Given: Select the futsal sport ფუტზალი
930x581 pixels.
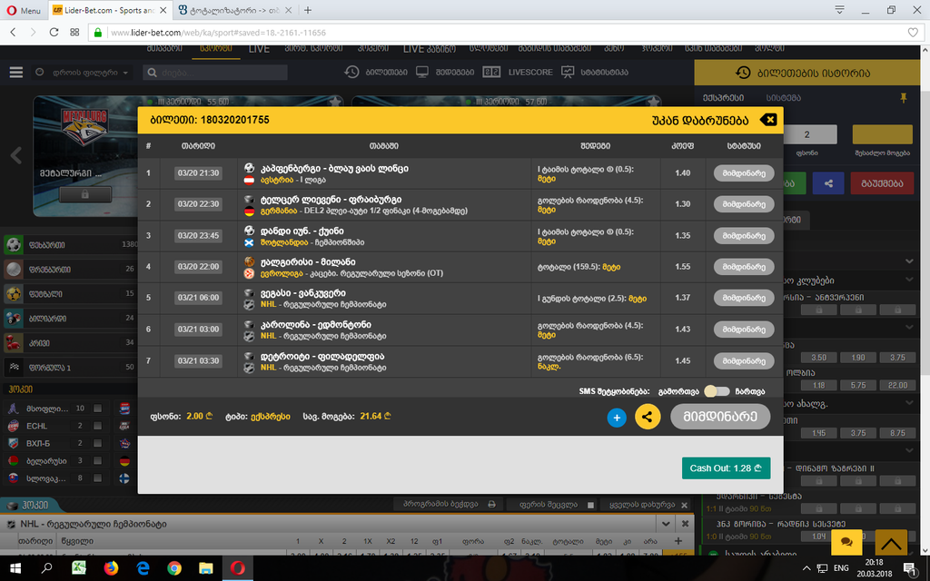Looking at the screenshot, I should tap(70, 293).
